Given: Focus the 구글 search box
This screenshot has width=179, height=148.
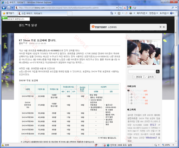Looking at the screenshot, I should [x=151, y=8].
